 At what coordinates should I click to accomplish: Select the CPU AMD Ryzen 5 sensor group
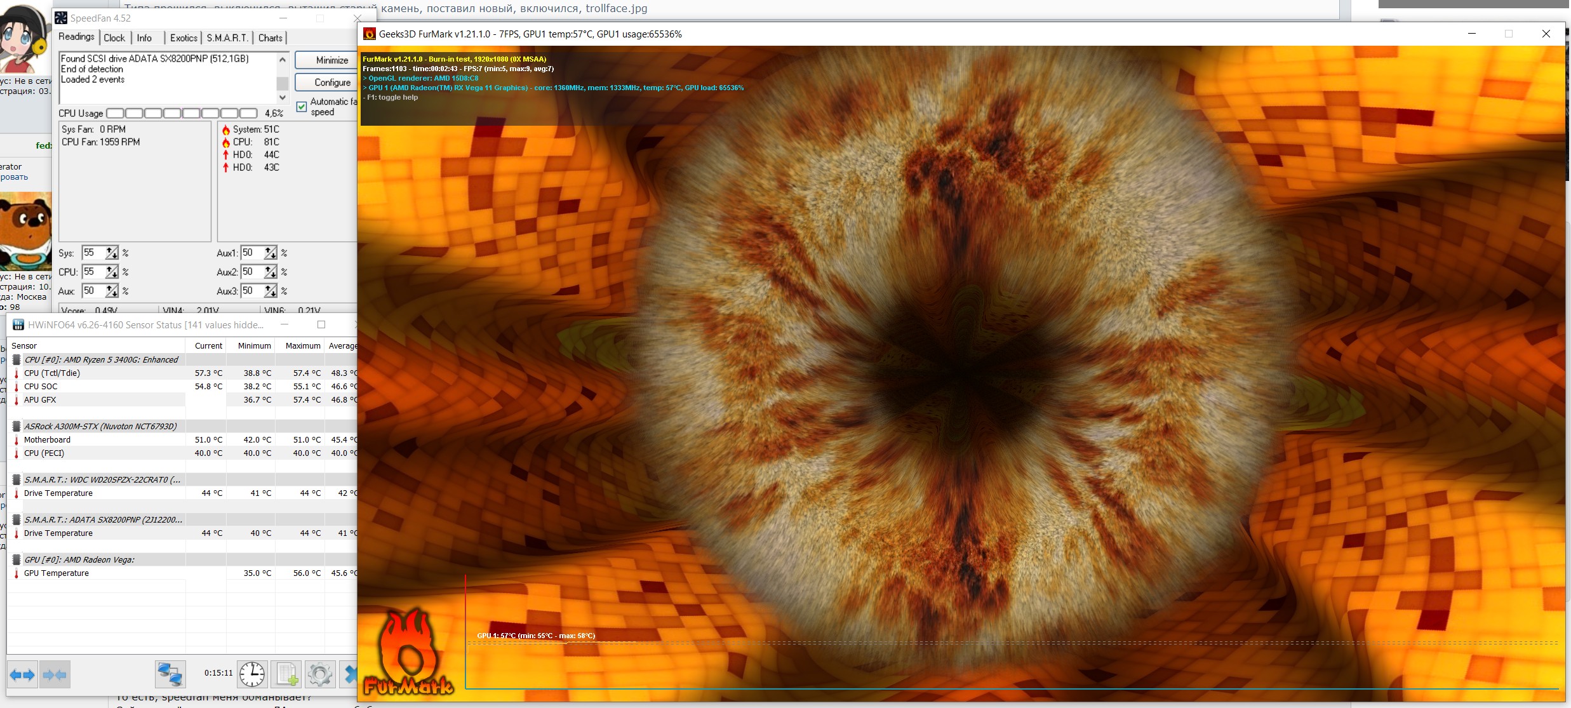click(101, 359)
